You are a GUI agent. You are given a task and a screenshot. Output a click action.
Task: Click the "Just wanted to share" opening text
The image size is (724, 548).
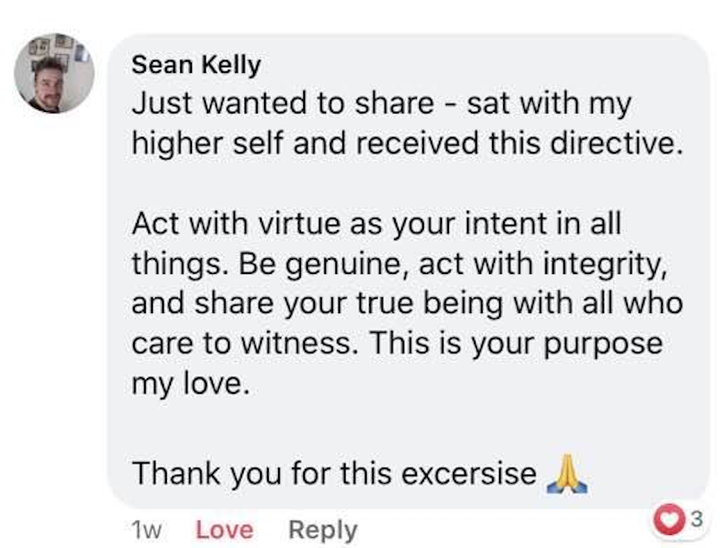coord(281,104)
